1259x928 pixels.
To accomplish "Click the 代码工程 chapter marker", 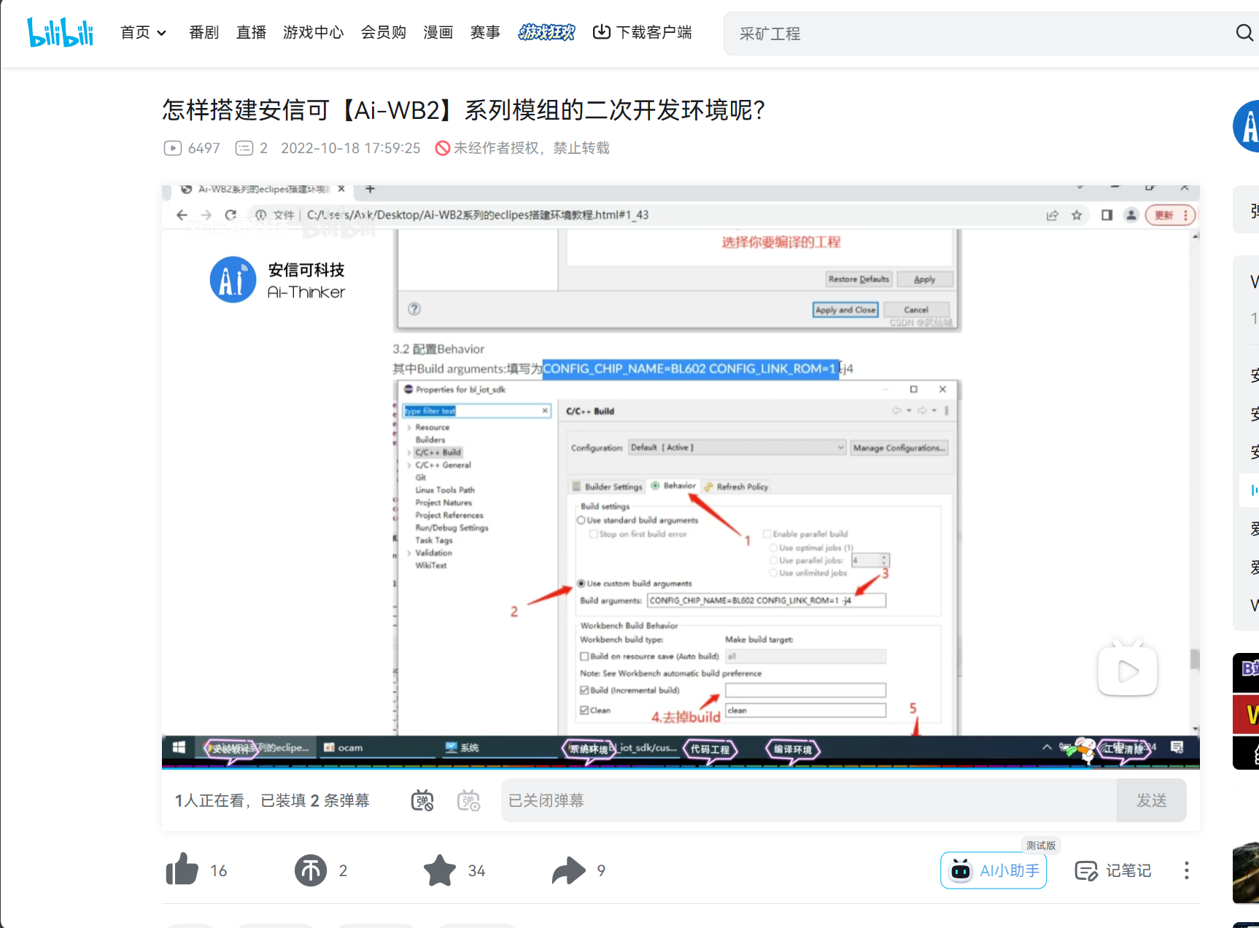I will [710, 749].
